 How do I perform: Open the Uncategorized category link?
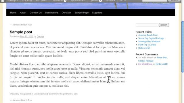[x=41, y=94]
